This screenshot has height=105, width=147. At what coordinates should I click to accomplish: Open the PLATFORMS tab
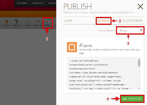(133, 21)
